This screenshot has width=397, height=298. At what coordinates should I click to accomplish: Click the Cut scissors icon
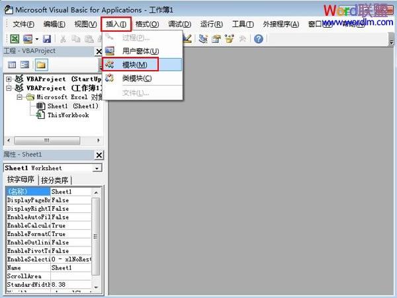pos(63,39)
